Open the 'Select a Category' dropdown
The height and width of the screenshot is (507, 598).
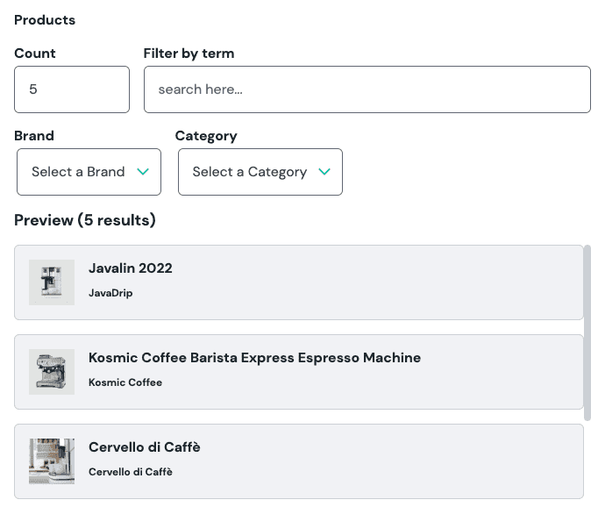click(260, 172)
